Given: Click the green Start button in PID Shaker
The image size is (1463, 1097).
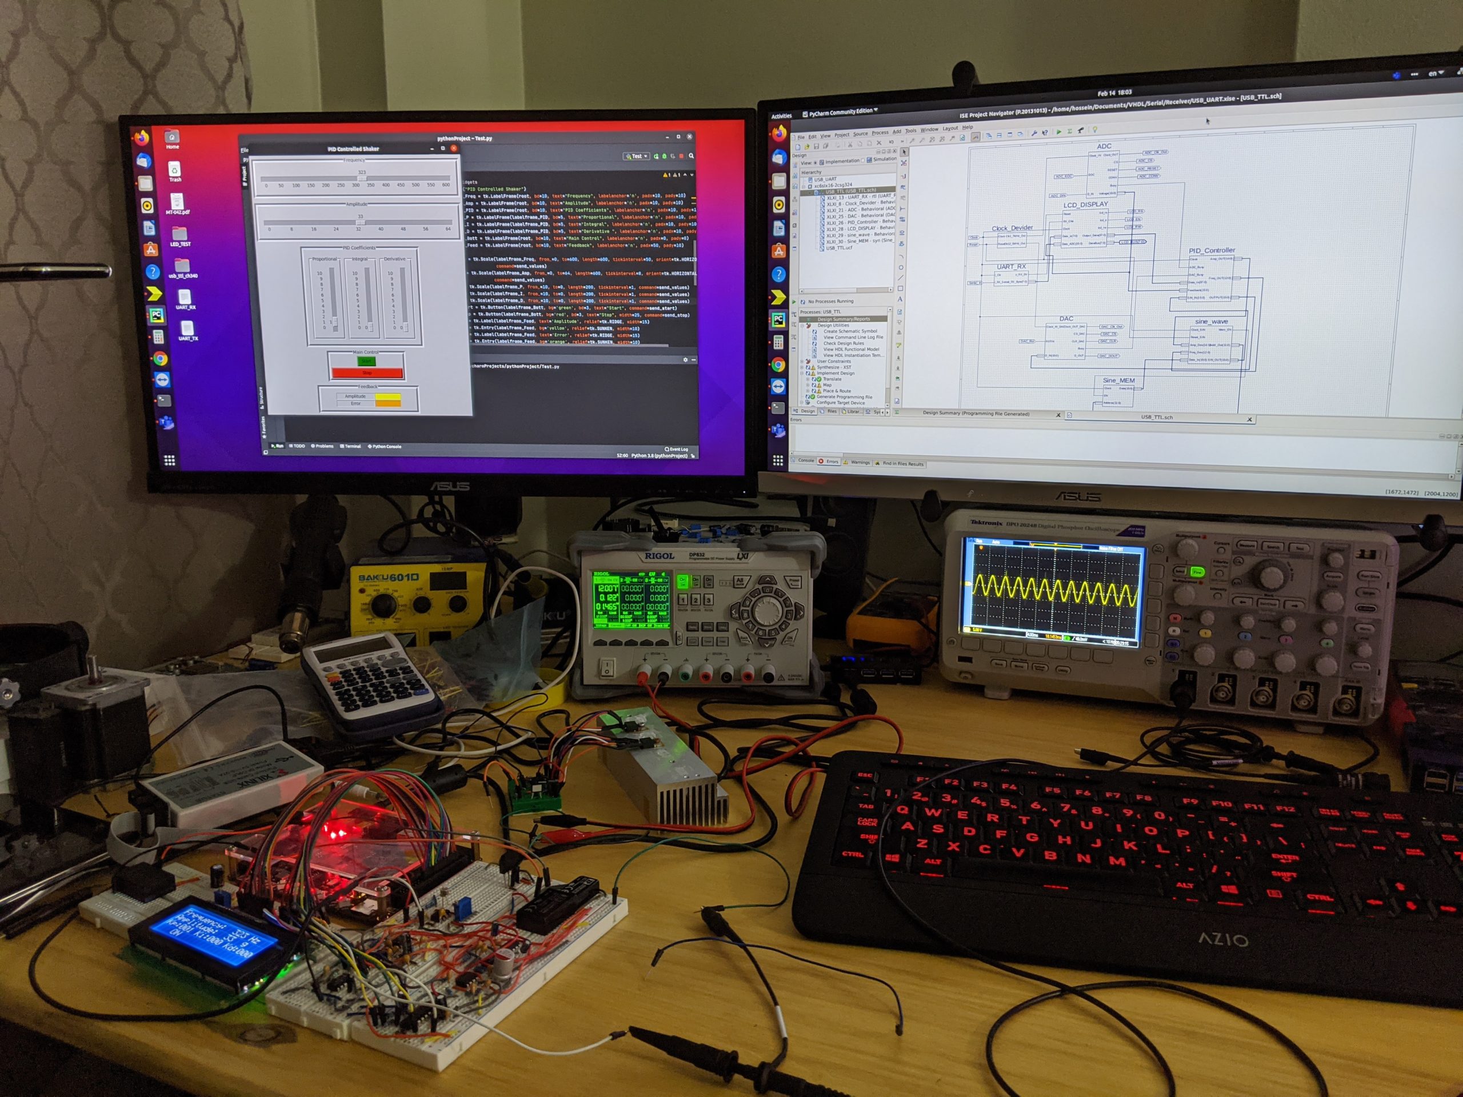Looking at the screenshot, I should [x=366, y=361].
